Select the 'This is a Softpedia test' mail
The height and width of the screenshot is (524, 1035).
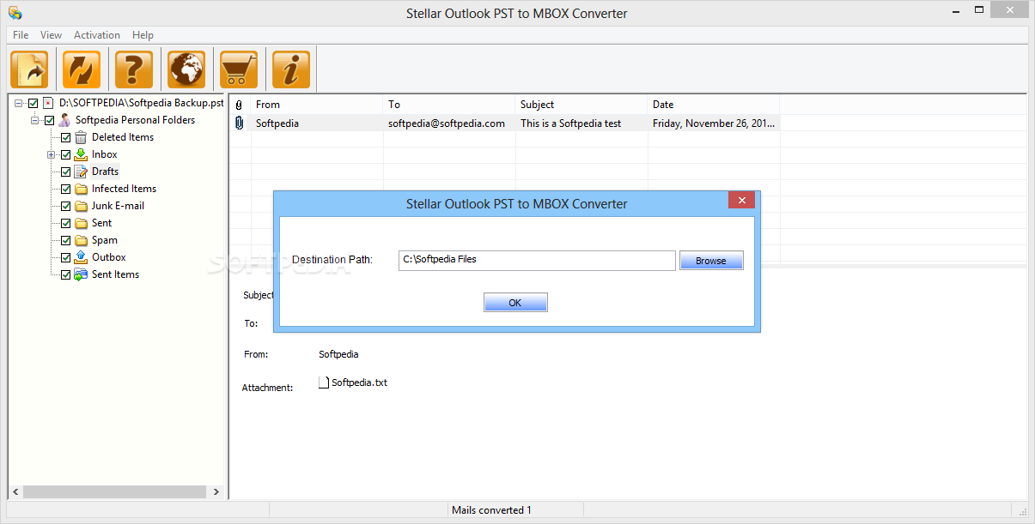click(x=571, y=123)
